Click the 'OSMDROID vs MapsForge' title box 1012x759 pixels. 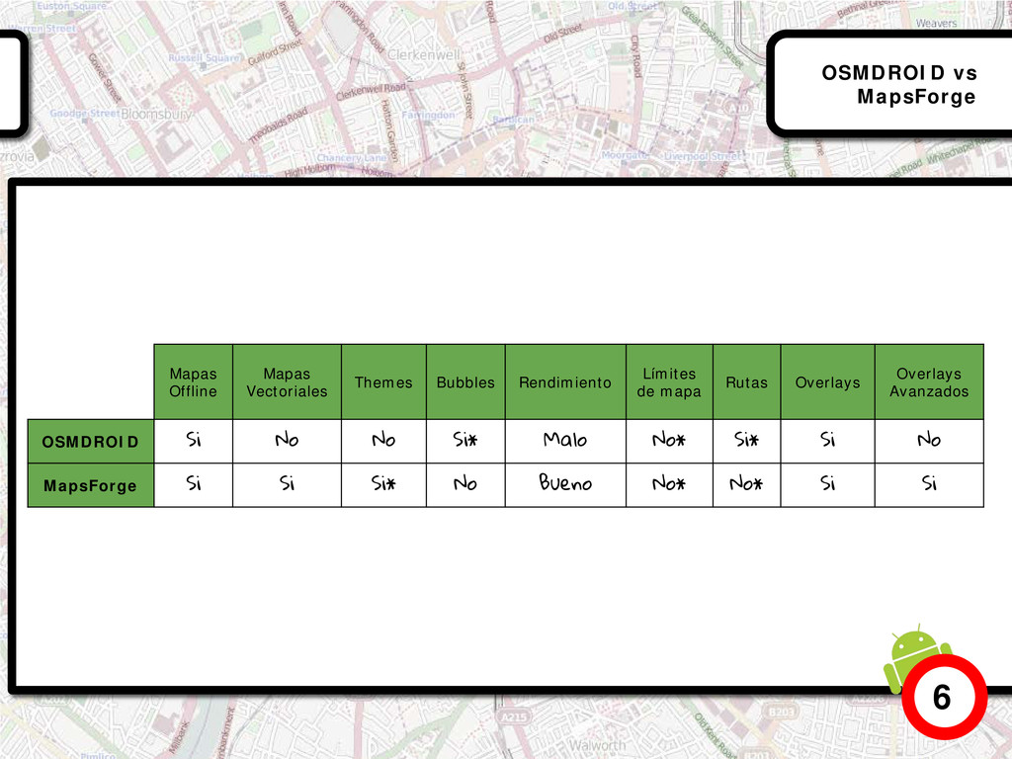890,84
